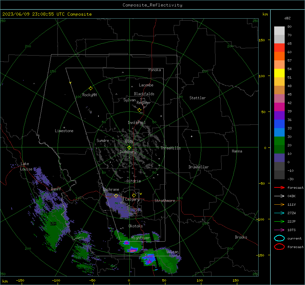Click the Airdrie city label
Screen dimensions: 305x285
tap(134, 181)
